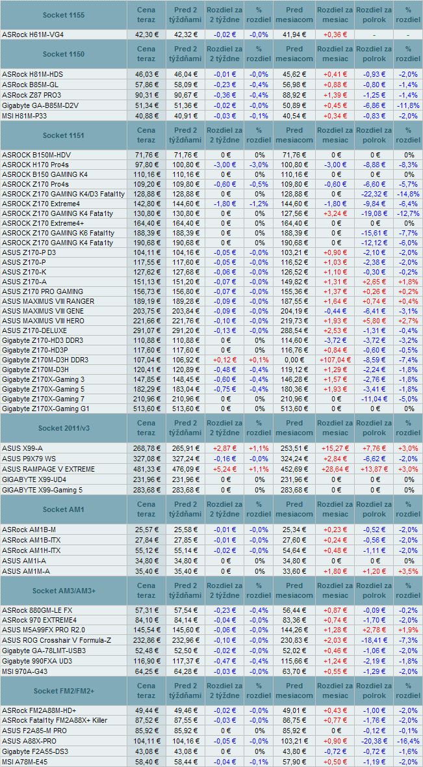Viewport: 423px width, 767px height.
Task: Click the ASROCK H170 Pro4s row name
Action: (34, 165)
